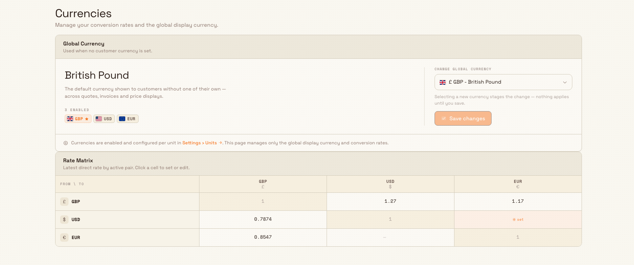Screen dimensions: 634x265
Task: Open the Change Global Currency dropdown
Action: pos(503,82)
